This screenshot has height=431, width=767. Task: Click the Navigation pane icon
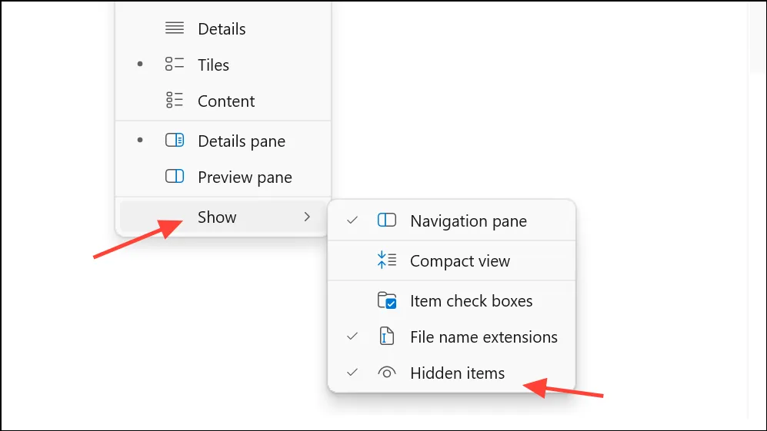click(x=387, y=220)
